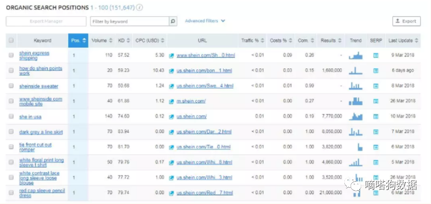
Task: Click the Trend column header
Action: [x=356, y=41]
